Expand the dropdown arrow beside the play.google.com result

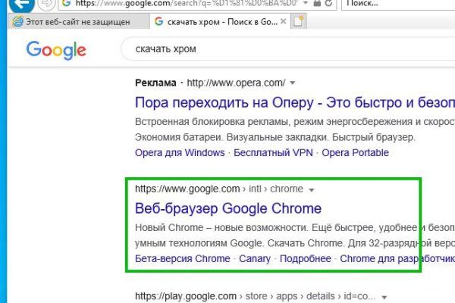pos(384,296)
